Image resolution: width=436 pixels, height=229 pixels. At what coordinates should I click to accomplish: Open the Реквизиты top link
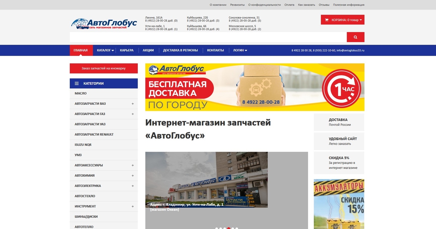click(x=237, y=5)
